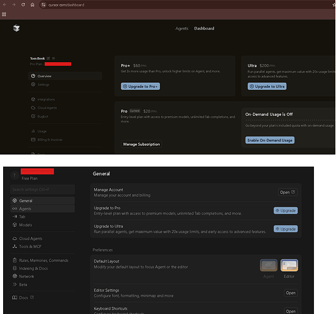Select Cloud Agents in the settings sidebar
This screenshot has height=314, width=336.
[x=42, y=239]
